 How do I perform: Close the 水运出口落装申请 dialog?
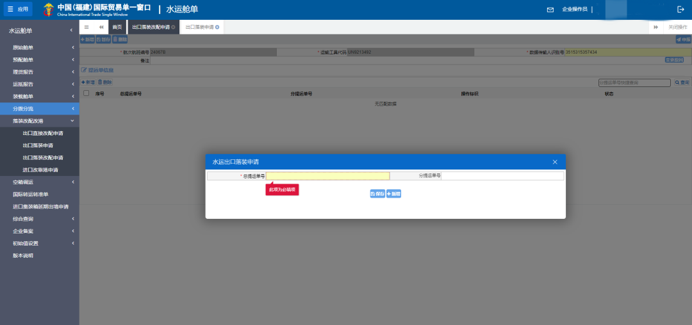555,162
